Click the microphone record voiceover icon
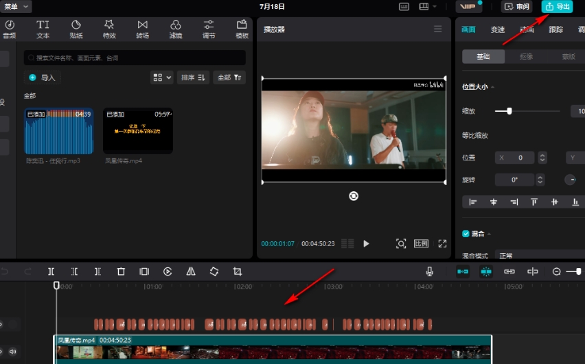The width and height of the screenshot is (585, 364). (430, 271)
